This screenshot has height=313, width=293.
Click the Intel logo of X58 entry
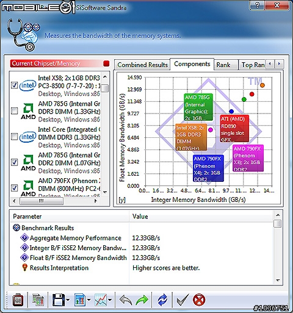coord(27,85)
